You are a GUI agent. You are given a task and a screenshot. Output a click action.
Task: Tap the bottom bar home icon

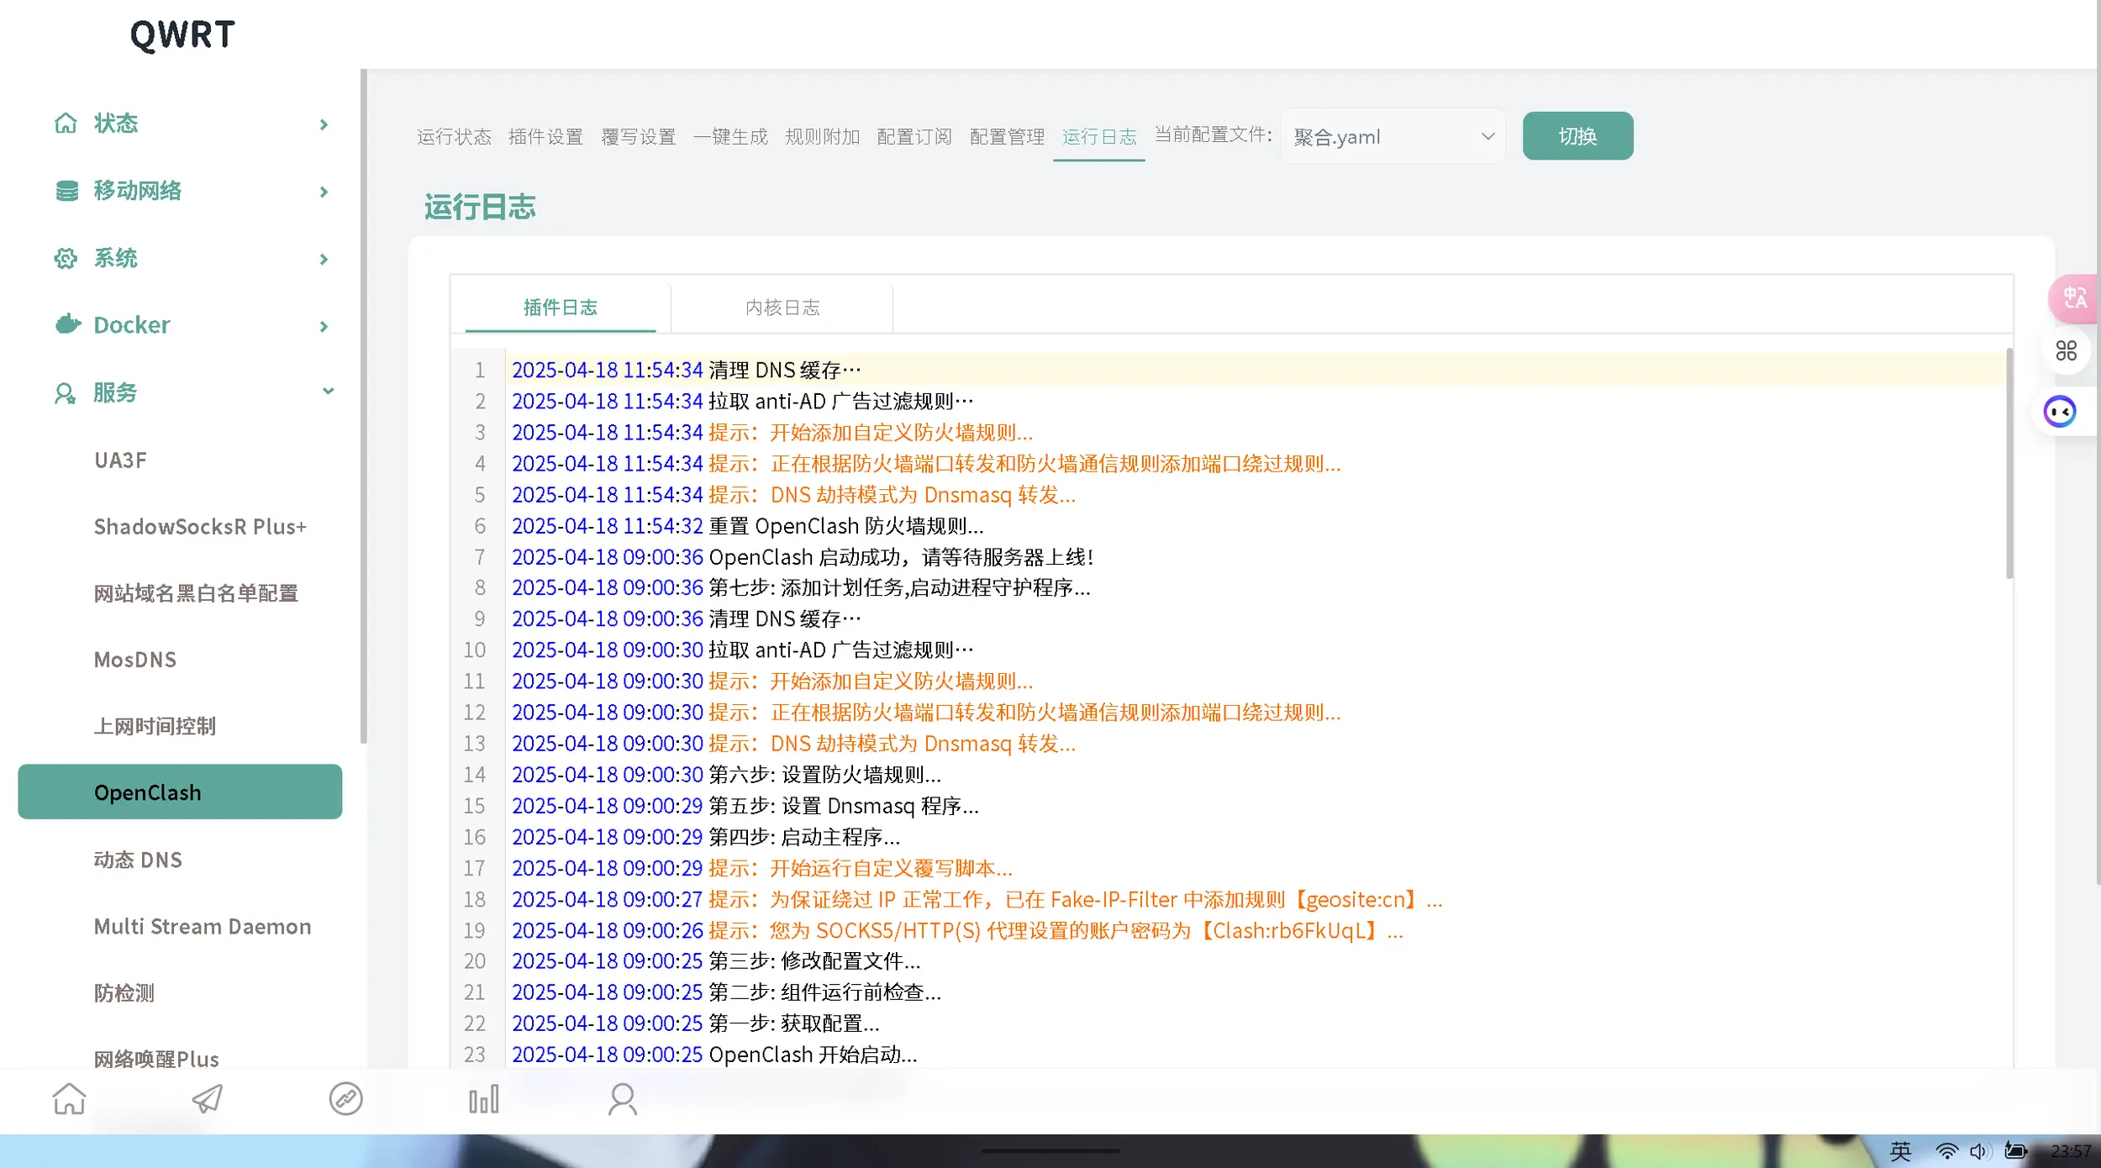(x=69, y=1099)
